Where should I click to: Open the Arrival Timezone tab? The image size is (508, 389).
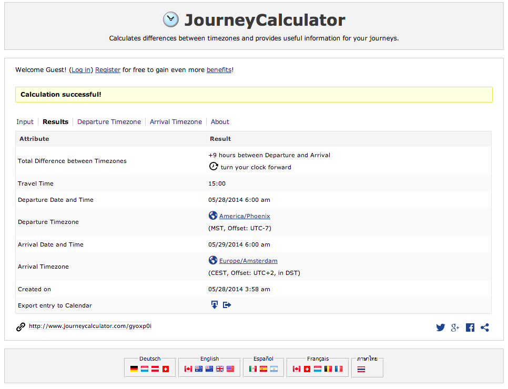coord(176,122)
